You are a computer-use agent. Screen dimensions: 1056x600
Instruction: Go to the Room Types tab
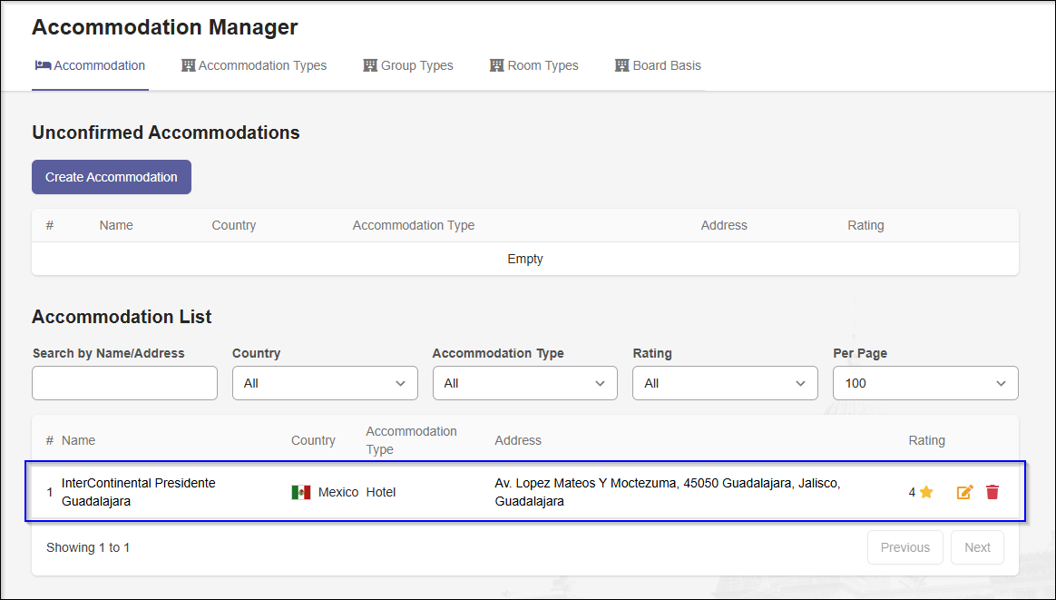(x=543, y=65)
